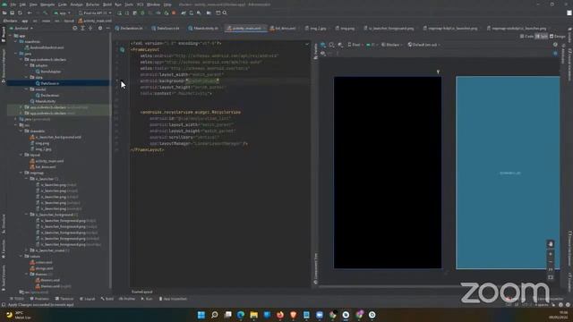Click the Zoom Out minus icon in preview
573x322 pixels.
(x=551, y=262)
